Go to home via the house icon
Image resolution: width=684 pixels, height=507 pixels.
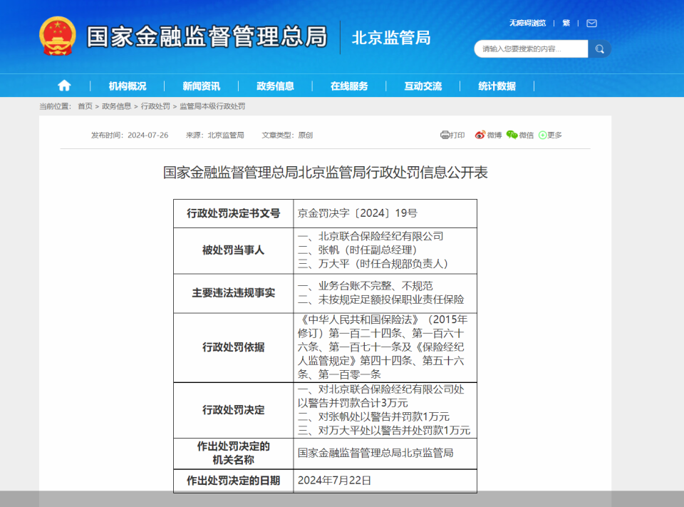click(64, 86)
